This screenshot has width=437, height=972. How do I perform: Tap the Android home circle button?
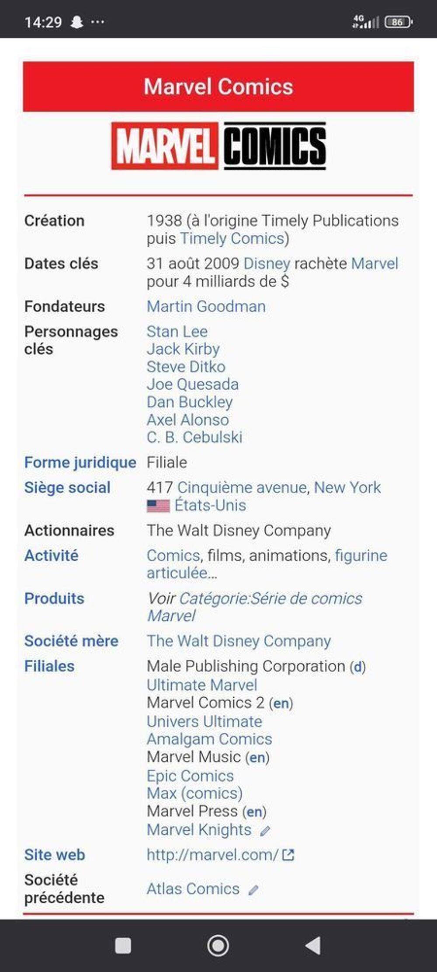[x=218, y=945]
